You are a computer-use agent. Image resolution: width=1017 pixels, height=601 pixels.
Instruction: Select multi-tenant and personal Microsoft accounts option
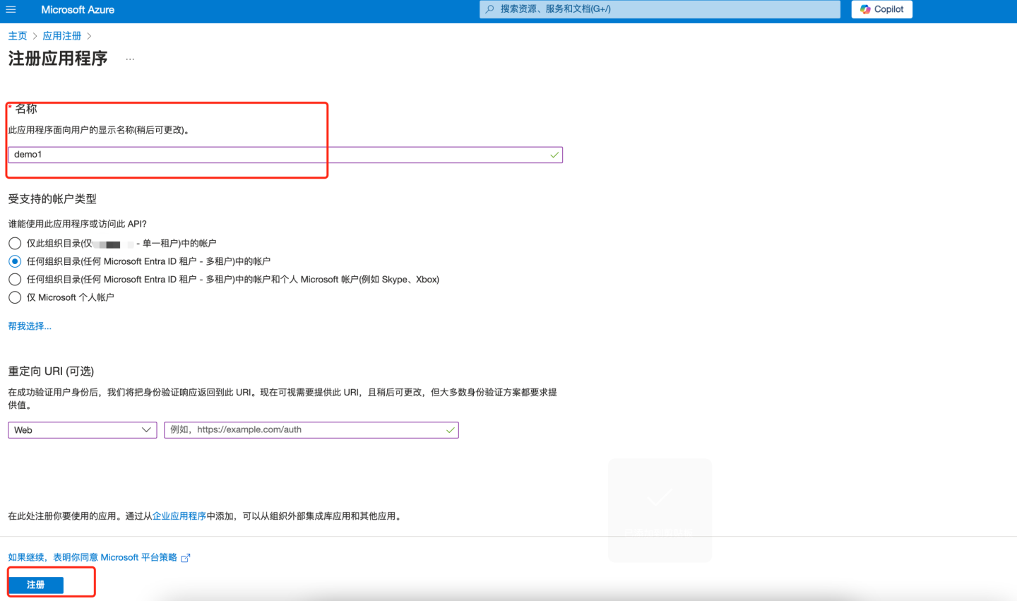(15, 280)
